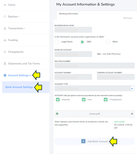
Task: Click the Account Settings gear icon
Action: point(5,75)
